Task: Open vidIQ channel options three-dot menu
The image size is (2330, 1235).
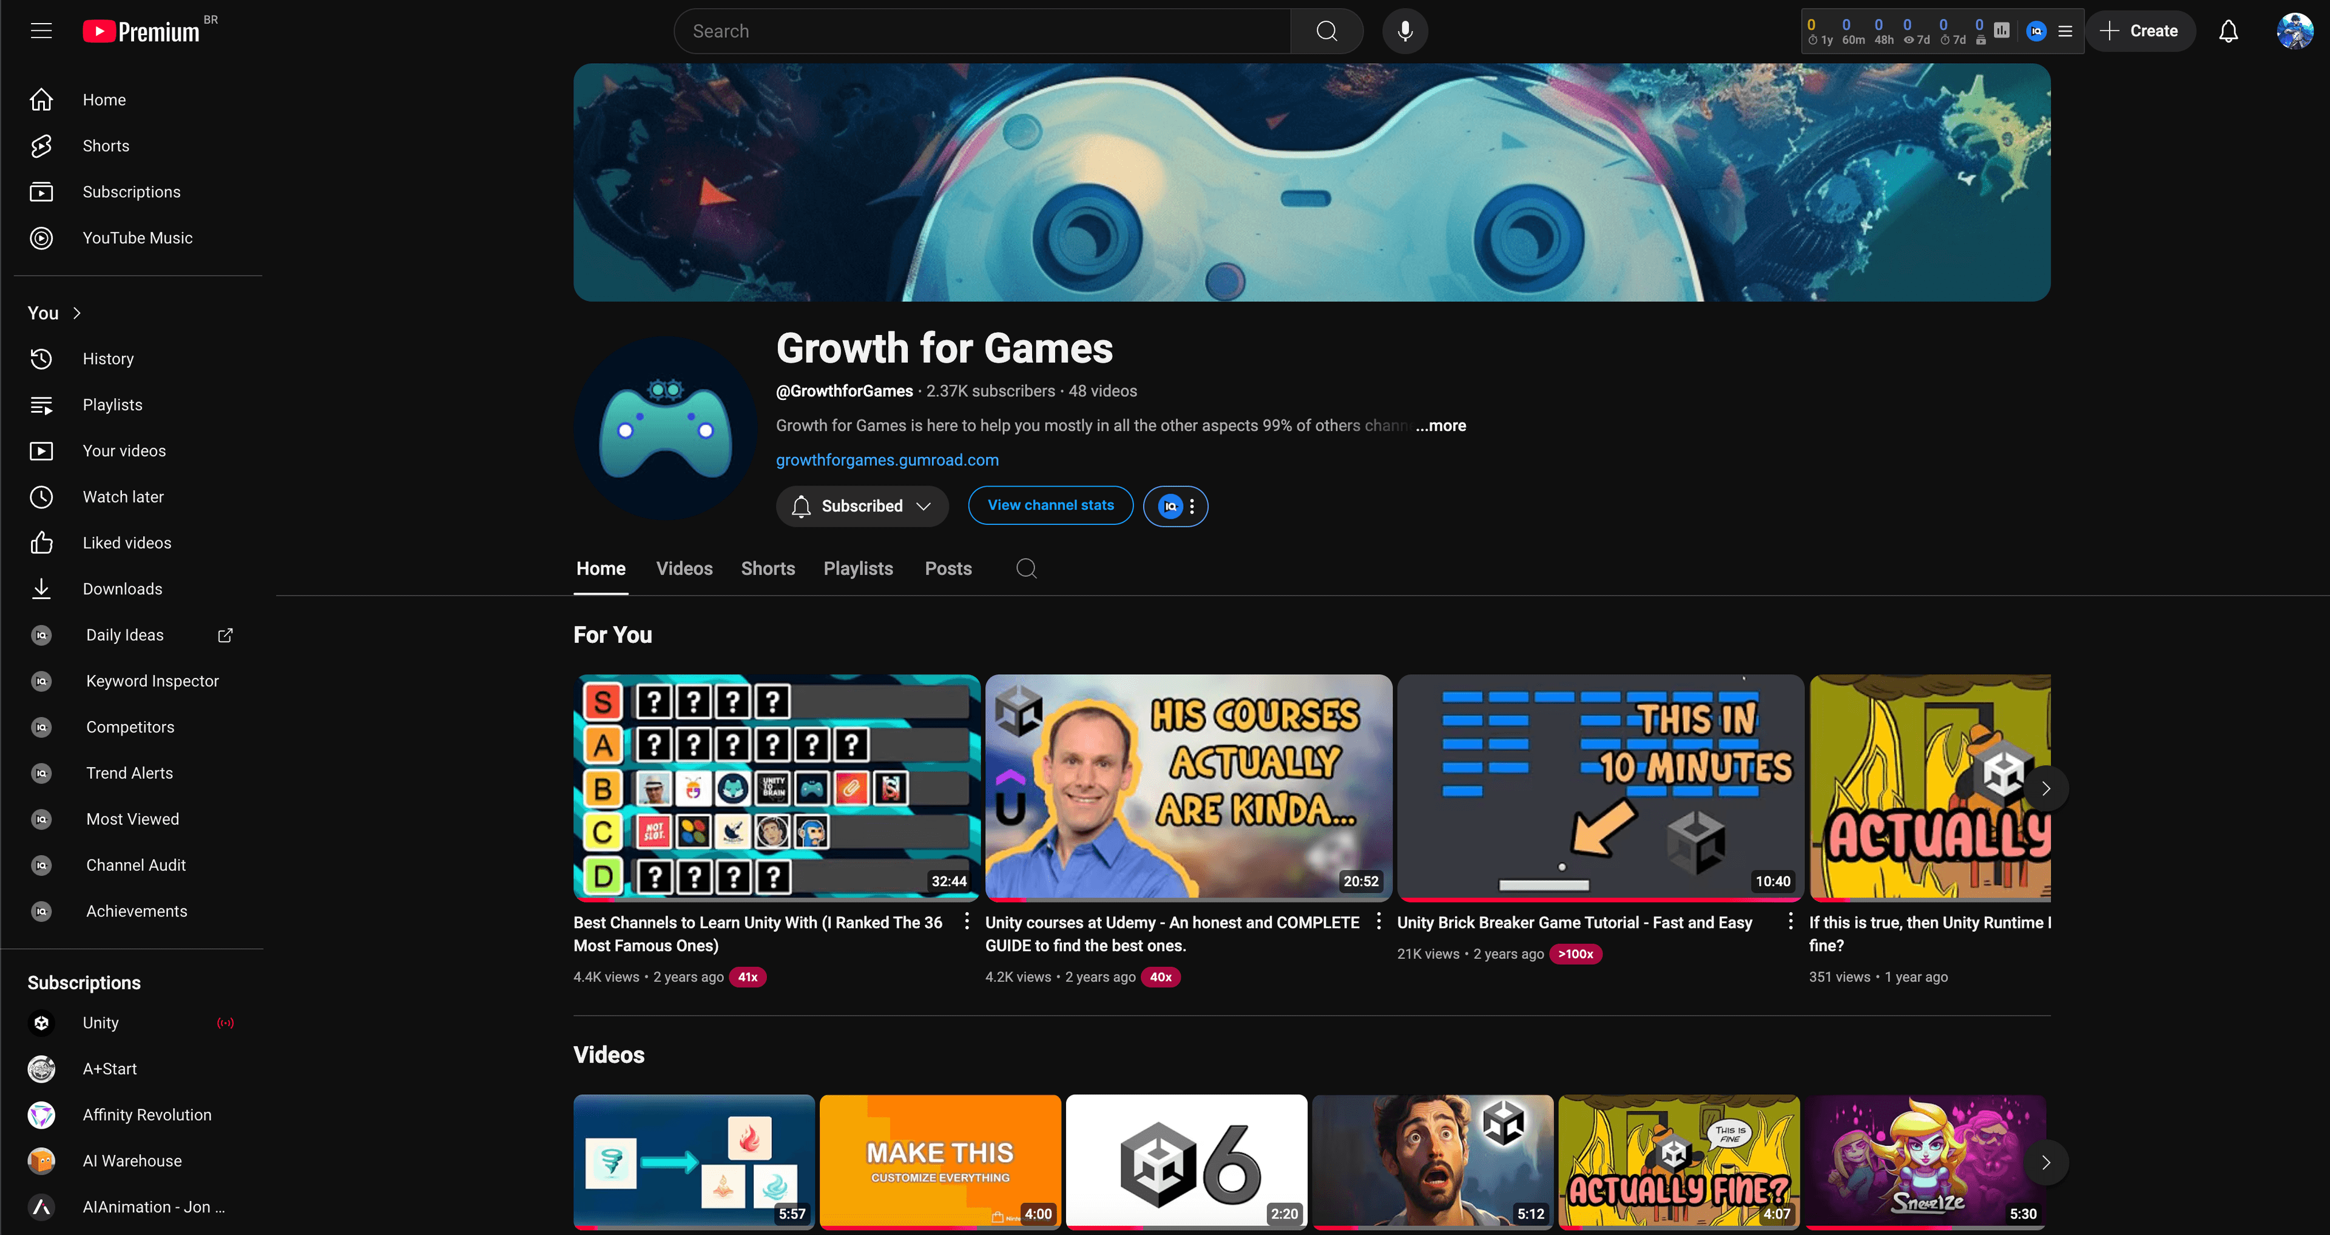Action: click(1192, 506)
